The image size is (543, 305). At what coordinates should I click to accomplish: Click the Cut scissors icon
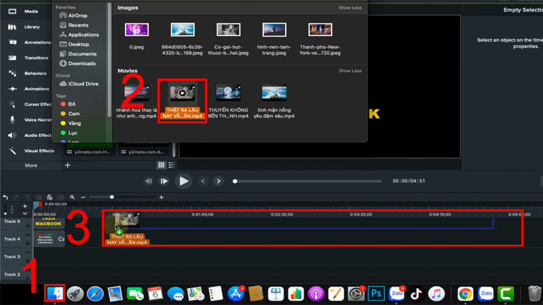click(x=27, y=197)
